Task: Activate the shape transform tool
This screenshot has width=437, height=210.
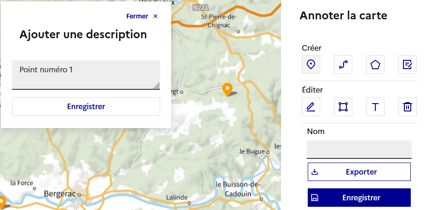Action: coord(343,107)
